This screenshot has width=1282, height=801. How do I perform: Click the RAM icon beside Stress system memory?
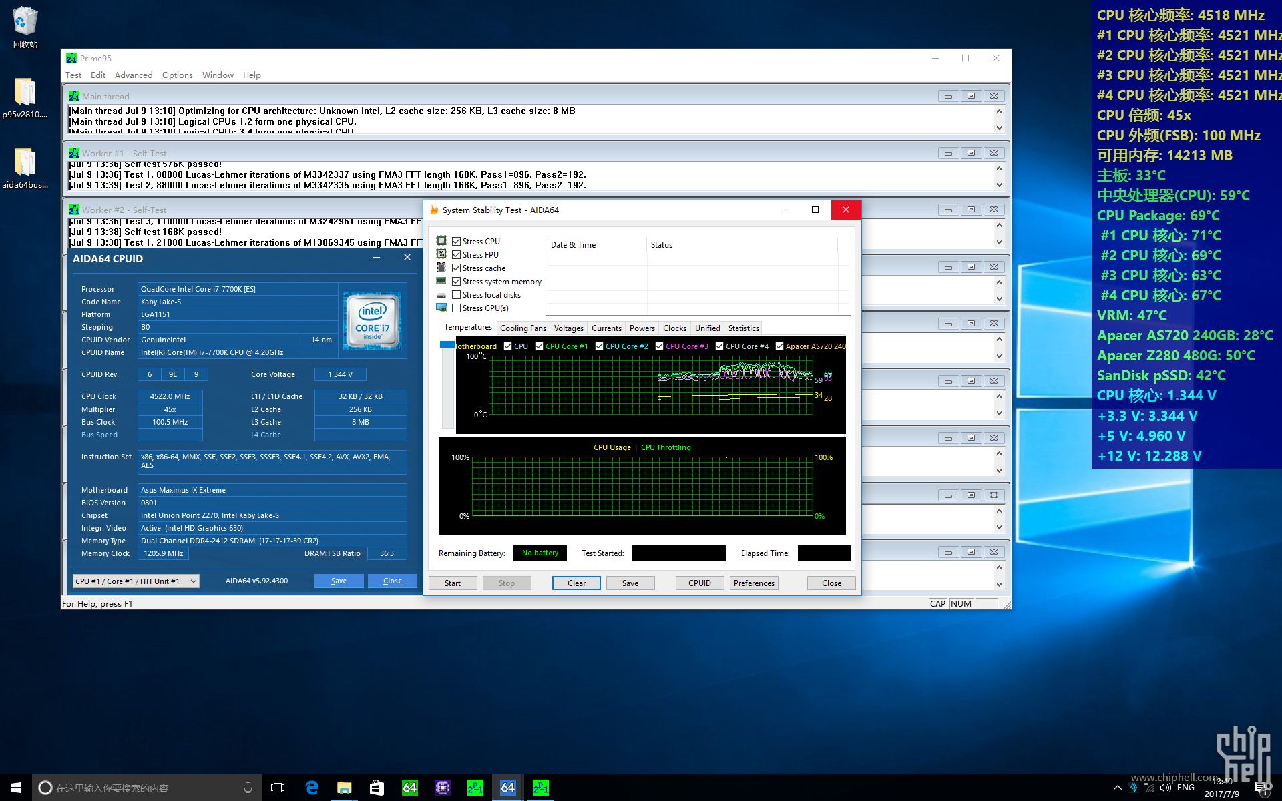441,281
